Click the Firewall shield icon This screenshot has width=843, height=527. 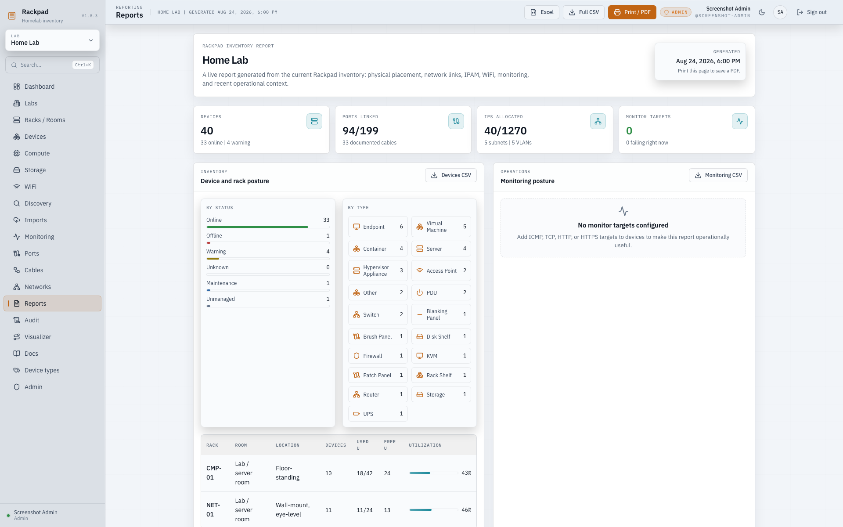point(357,356)
